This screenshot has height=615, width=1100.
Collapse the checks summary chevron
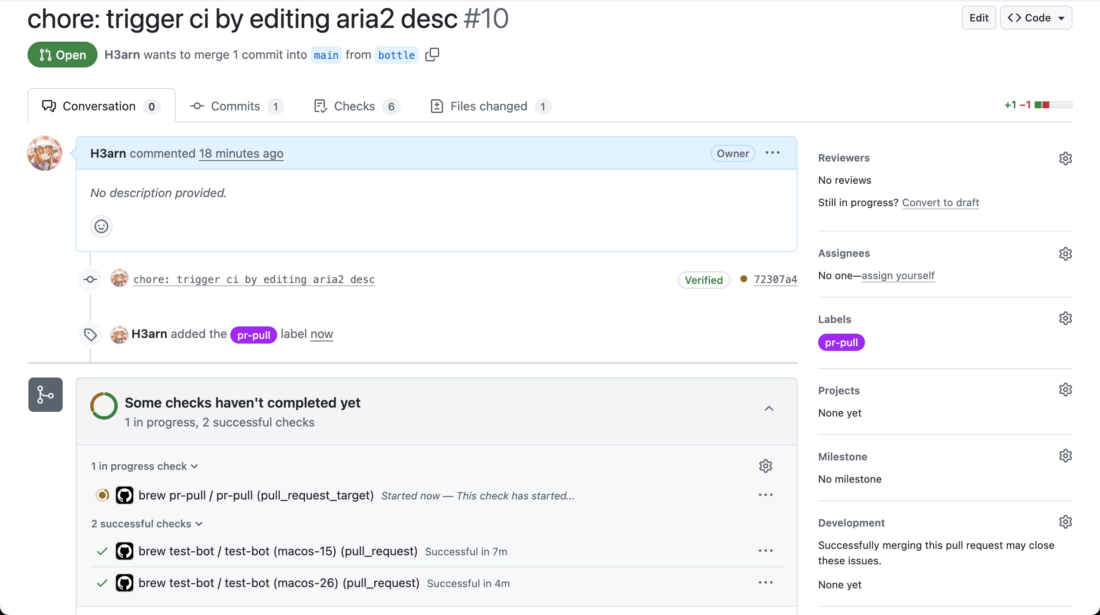click(769, 408)
